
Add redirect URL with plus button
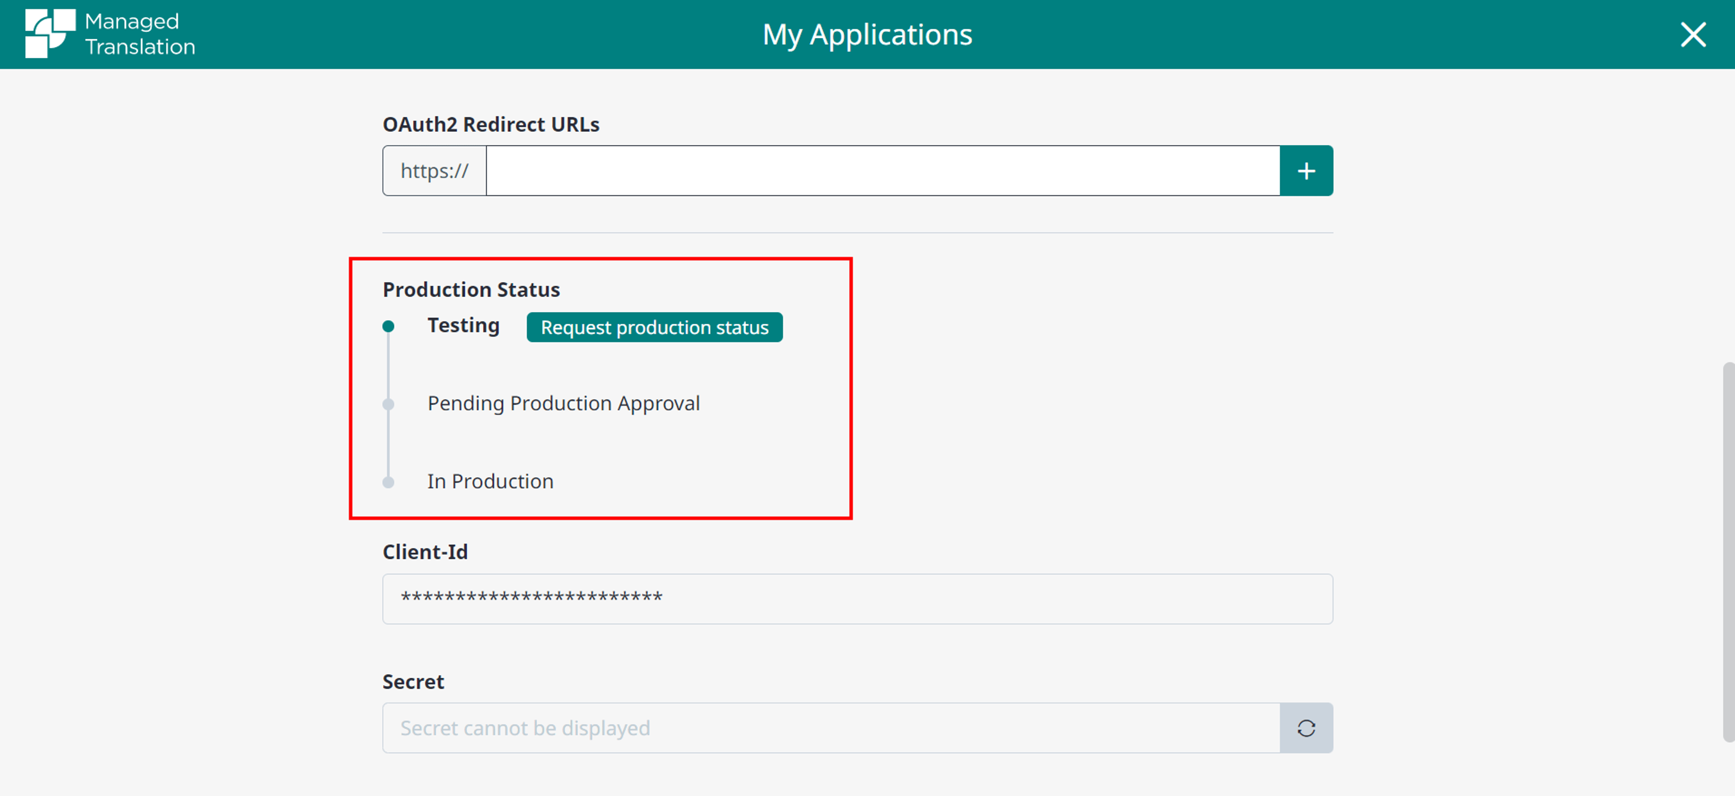coord(1306,171)
